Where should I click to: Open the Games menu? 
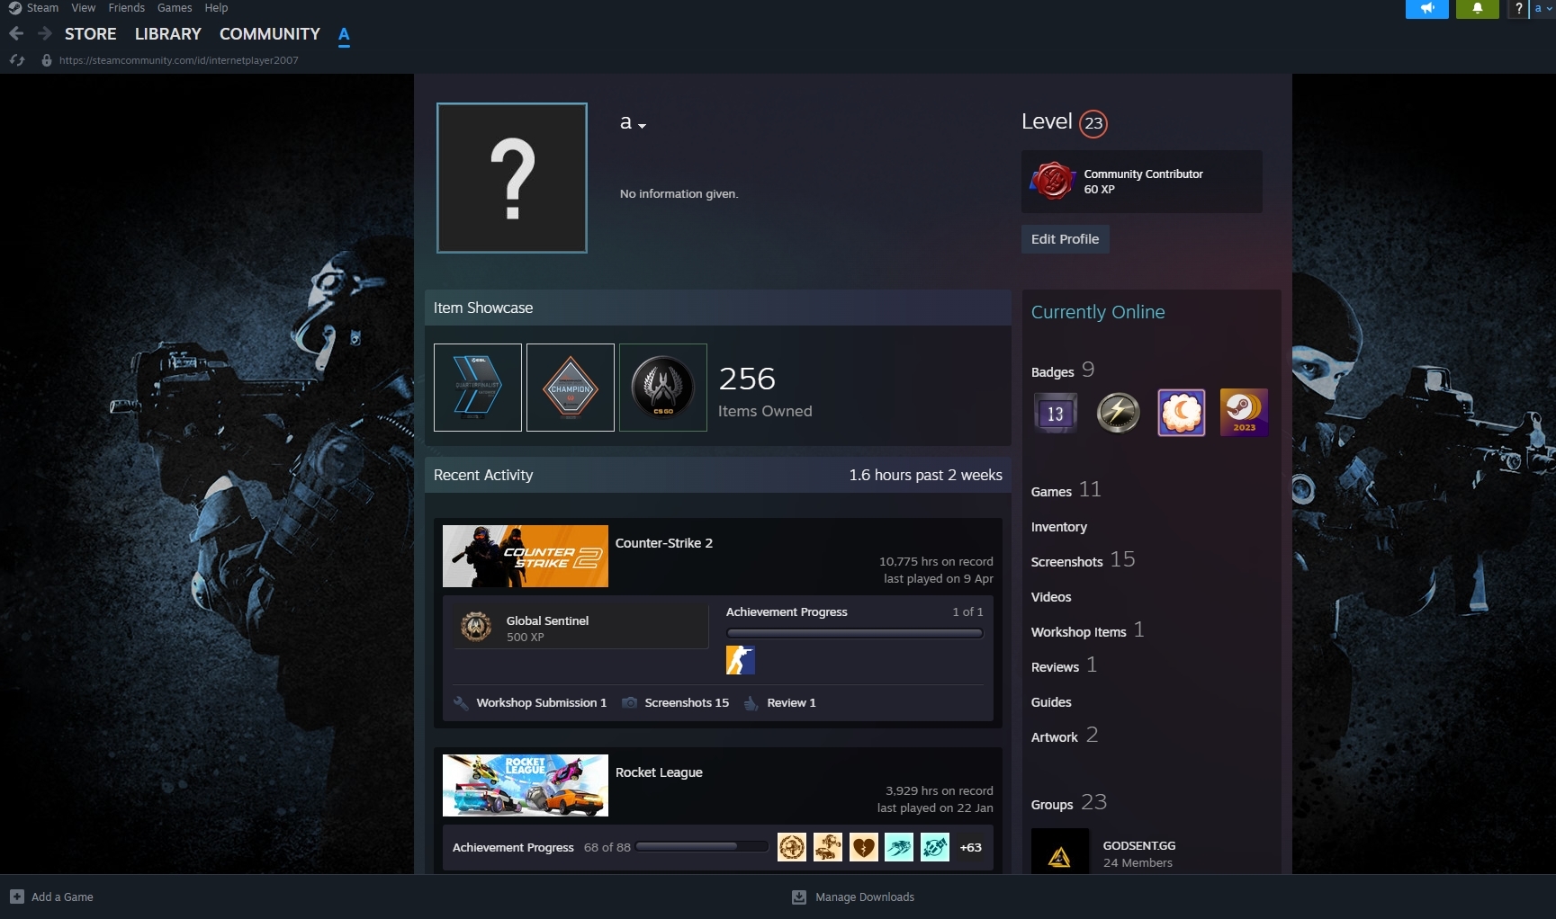click(x=175, y=8)
